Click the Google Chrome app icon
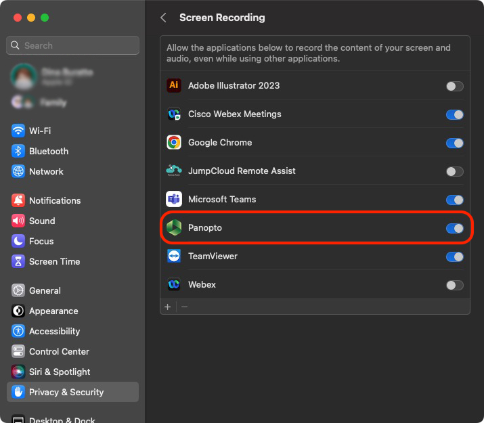Screen dimensions: 484x423 pos(174,142)
